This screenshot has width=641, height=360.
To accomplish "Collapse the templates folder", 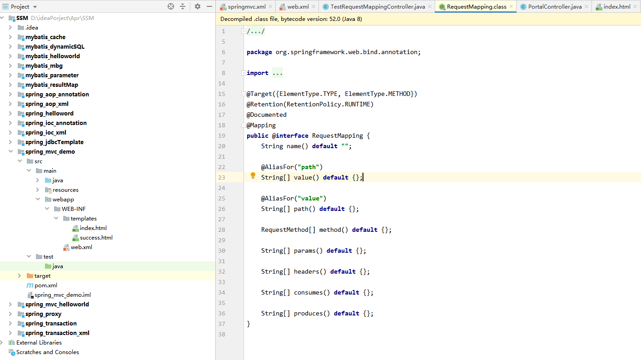I will [56, 219].
